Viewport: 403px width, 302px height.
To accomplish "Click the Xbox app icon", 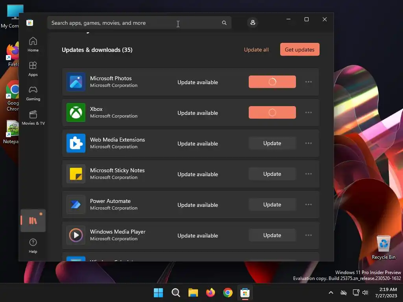I will click(x=76, y=112).
